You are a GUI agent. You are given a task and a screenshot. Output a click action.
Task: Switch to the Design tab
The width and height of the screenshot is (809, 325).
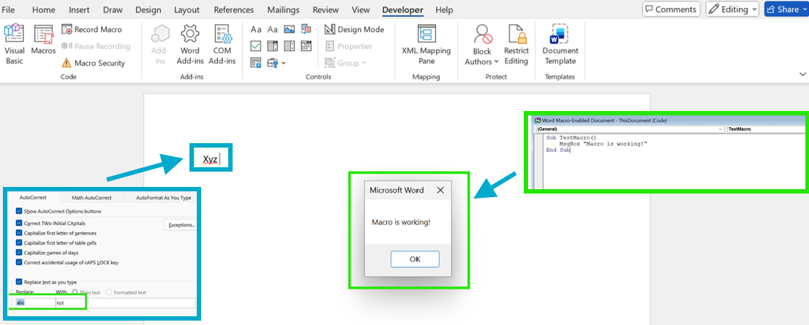point(148,9)
